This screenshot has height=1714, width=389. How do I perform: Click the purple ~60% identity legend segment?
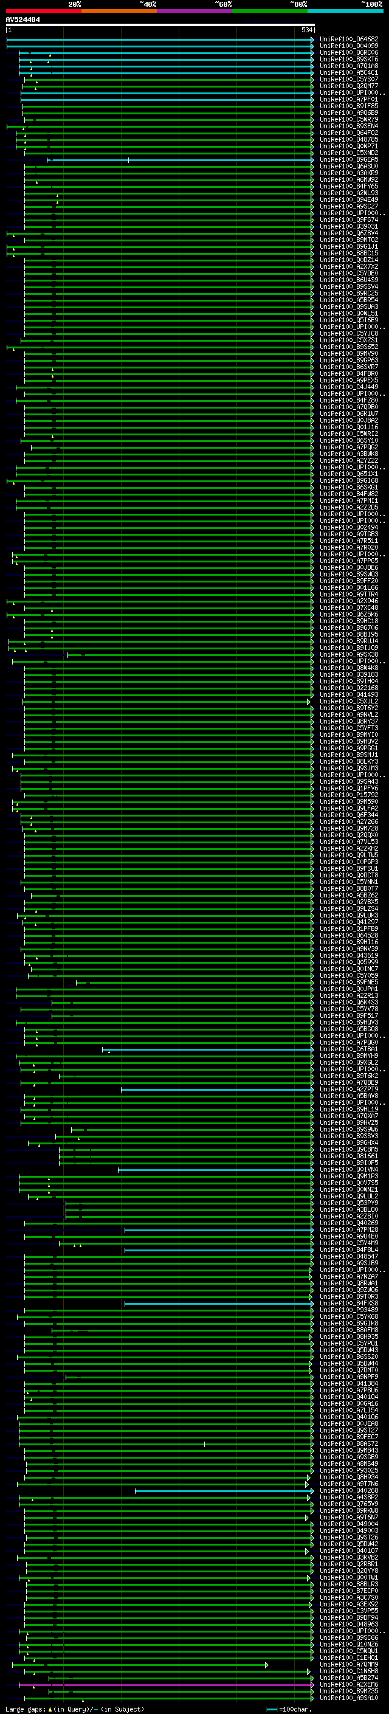[195, 11]
